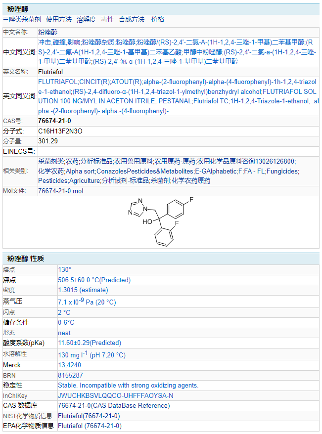322x434 pixels.
Task: Click the Merck value 13,4240
Action: (x=69, y=365)
